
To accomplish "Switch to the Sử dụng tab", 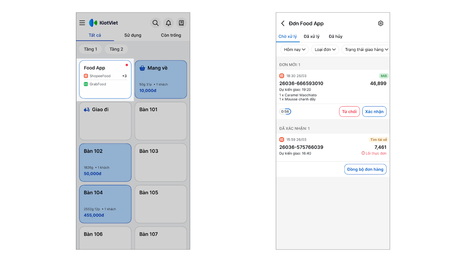I will click(133, 35).
